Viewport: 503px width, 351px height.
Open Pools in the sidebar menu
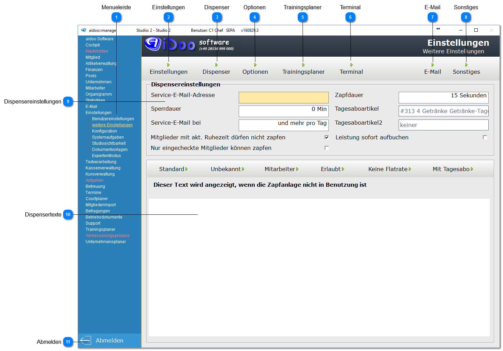91,76
